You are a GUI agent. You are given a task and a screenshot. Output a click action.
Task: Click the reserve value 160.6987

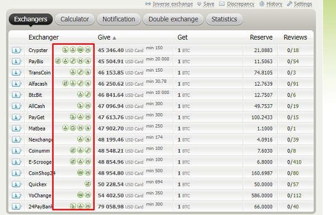[262, 173]
